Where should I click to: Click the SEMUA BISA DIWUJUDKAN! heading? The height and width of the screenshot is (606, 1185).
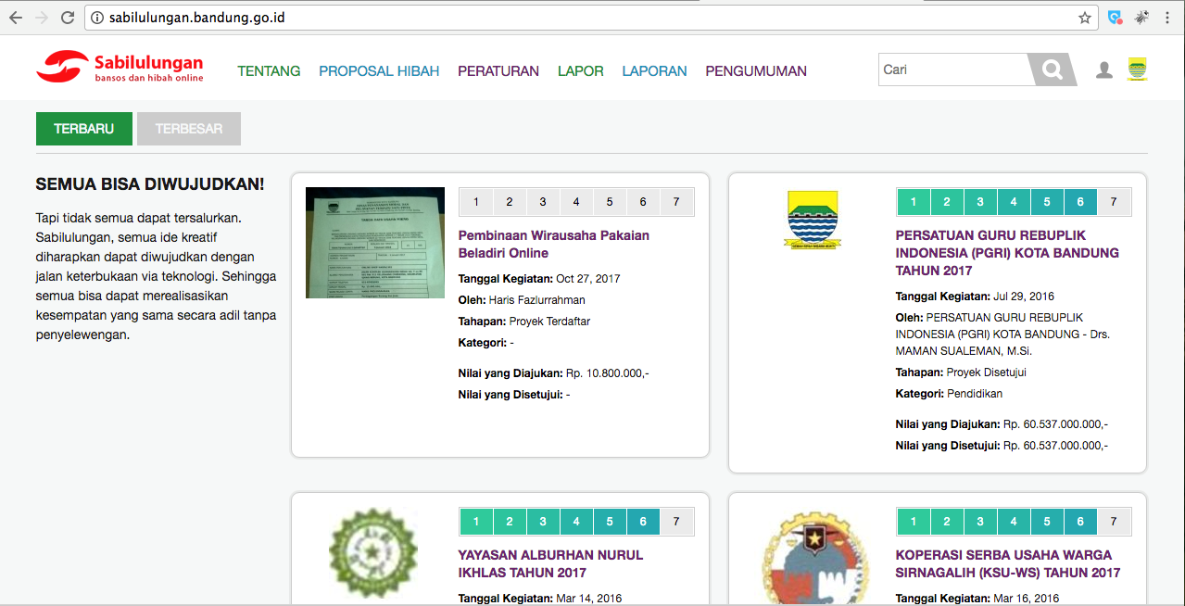[x=150, y=184]
